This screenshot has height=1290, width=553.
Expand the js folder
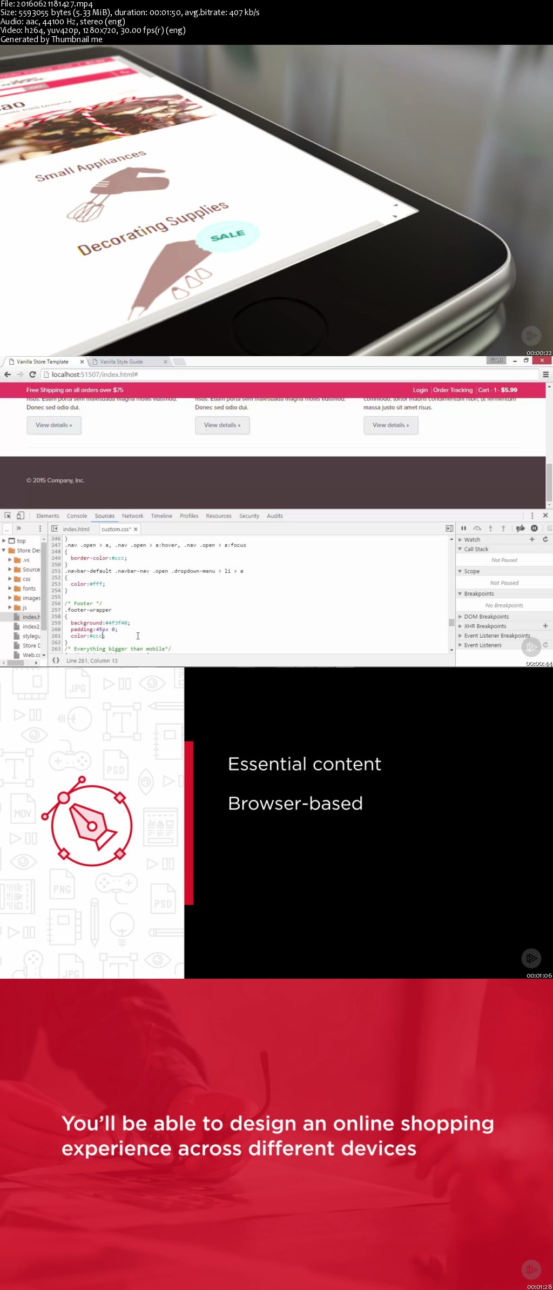tap(10, 607)
